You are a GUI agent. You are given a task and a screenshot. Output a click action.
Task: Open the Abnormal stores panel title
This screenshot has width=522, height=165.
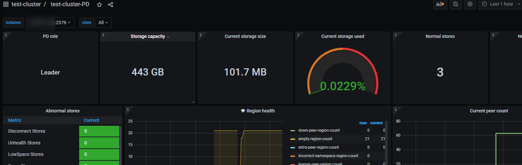tap(62, 111)
